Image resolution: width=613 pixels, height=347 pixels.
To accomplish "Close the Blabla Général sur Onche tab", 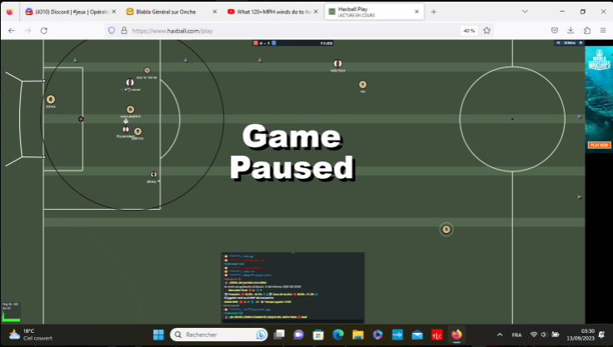I will click(x=215, y=12).
